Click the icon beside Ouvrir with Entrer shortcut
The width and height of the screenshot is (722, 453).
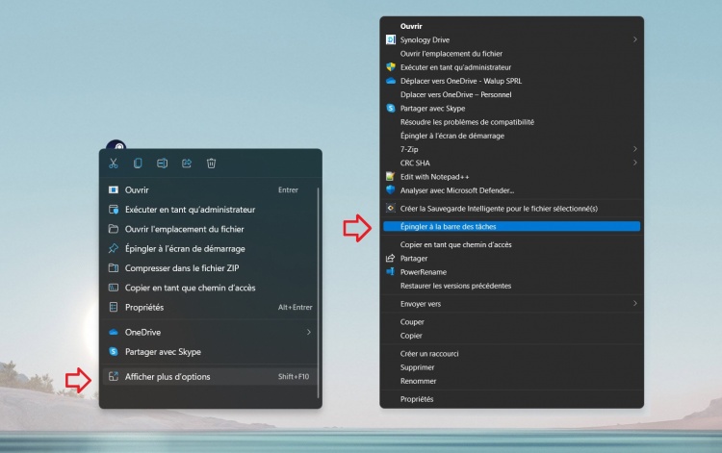coord(114,189)
